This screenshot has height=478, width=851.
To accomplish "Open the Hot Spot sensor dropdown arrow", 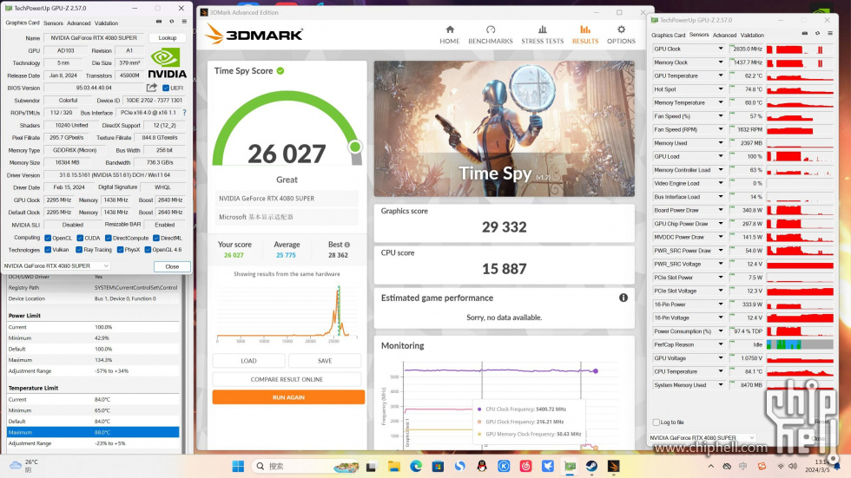I will (721, 88).
